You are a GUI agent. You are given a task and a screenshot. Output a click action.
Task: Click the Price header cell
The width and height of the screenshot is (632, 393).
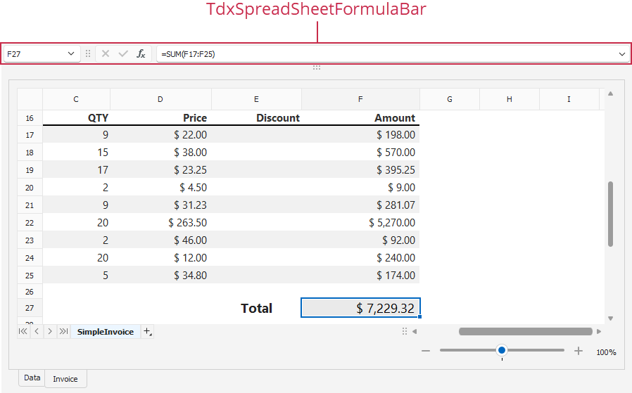[x=160, y=118]
